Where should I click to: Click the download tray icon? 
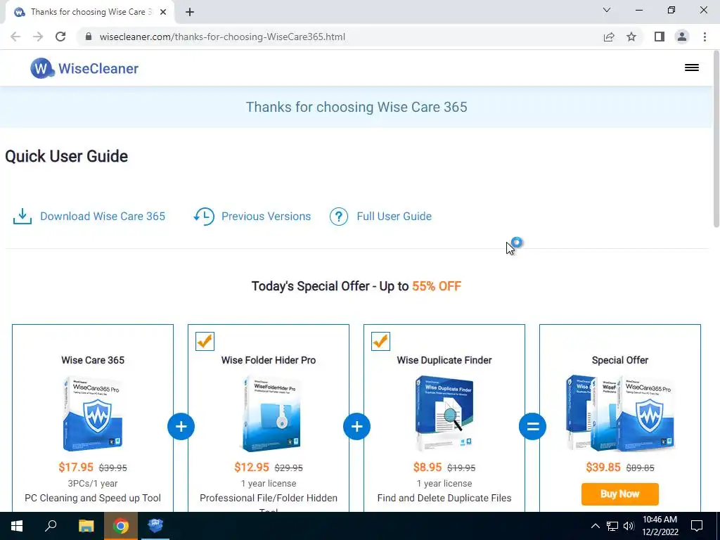(x=22, y=217)
